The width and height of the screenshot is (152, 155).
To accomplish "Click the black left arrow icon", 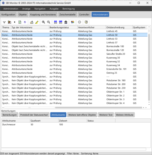I will click(x=15, y=22).
